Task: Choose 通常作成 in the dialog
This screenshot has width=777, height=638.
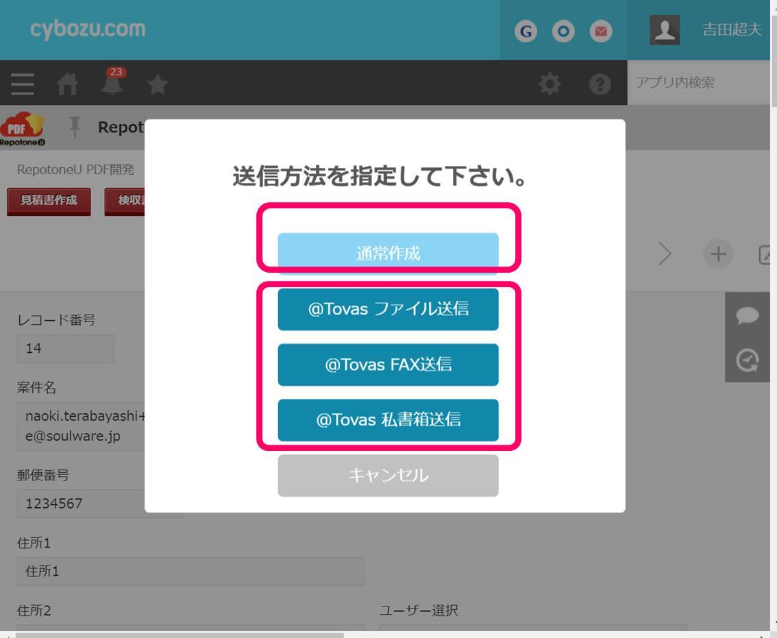Action: 388,253
